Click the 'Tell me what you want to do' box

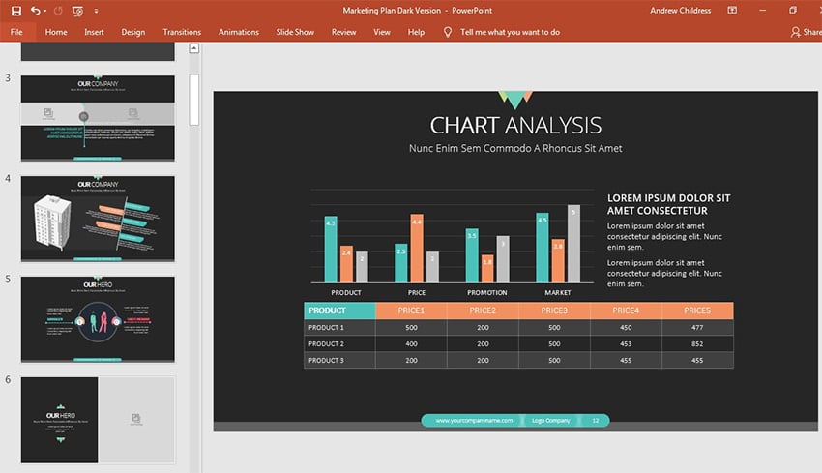coord(510,32)
